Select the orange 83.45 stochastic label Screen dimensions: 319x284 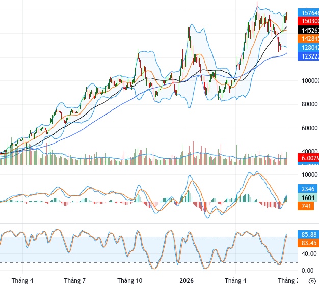308,243
